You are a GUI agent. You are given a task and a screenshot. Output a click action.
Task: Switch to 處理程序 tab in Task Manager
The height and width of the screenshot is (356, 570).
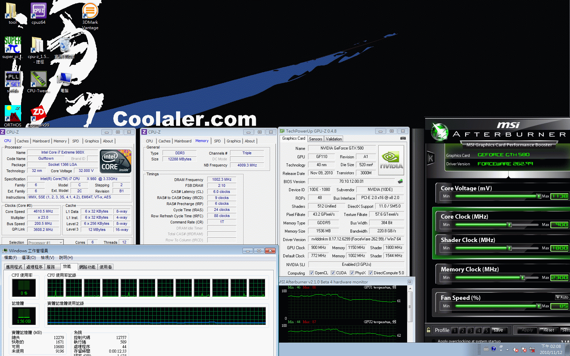[x=35, y=267]
